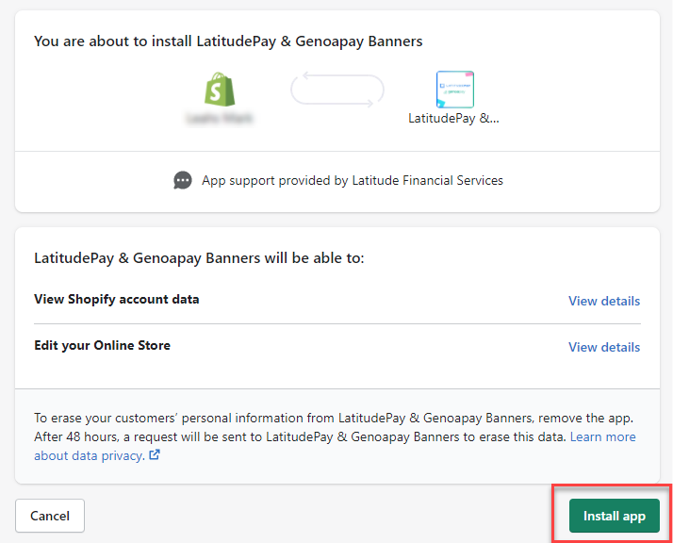Click the Install app label text
The width and height of the screenshot is (673, 543).
[x=615, y=516]
